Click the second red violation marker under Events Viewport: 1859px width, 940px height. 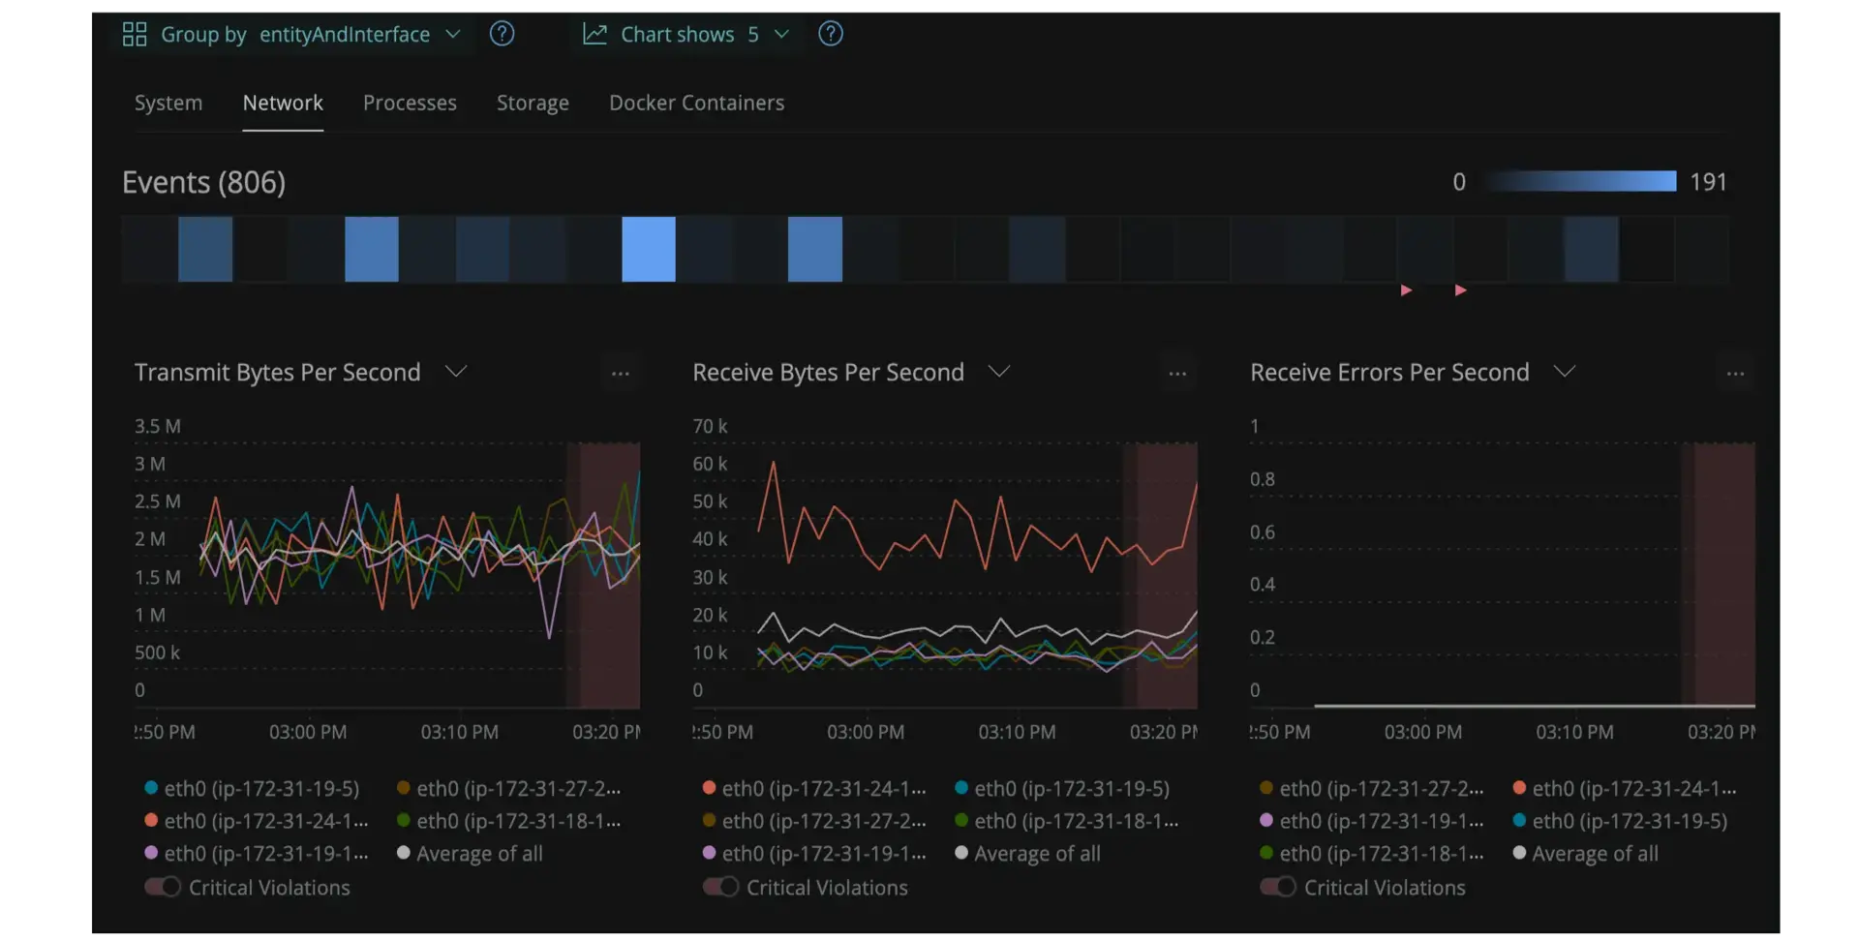1460,290
